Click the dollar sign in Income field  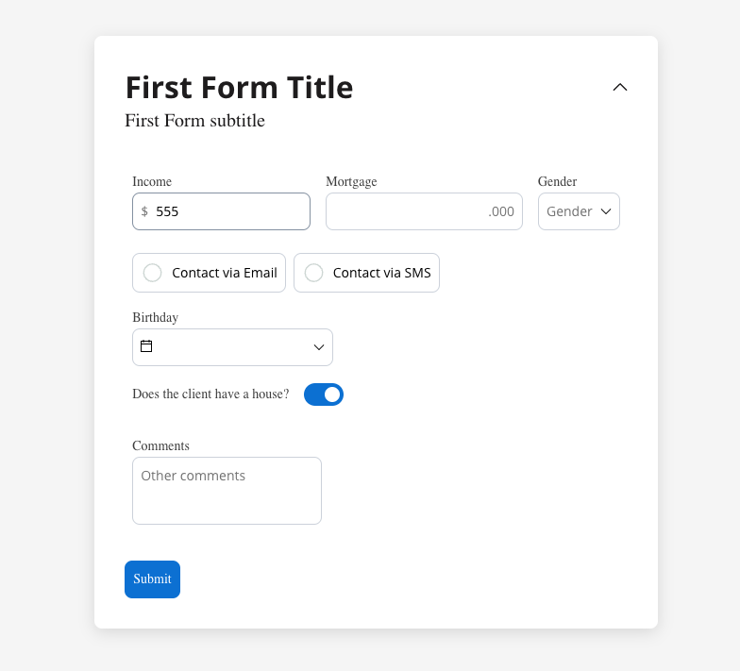click(144, 211)
